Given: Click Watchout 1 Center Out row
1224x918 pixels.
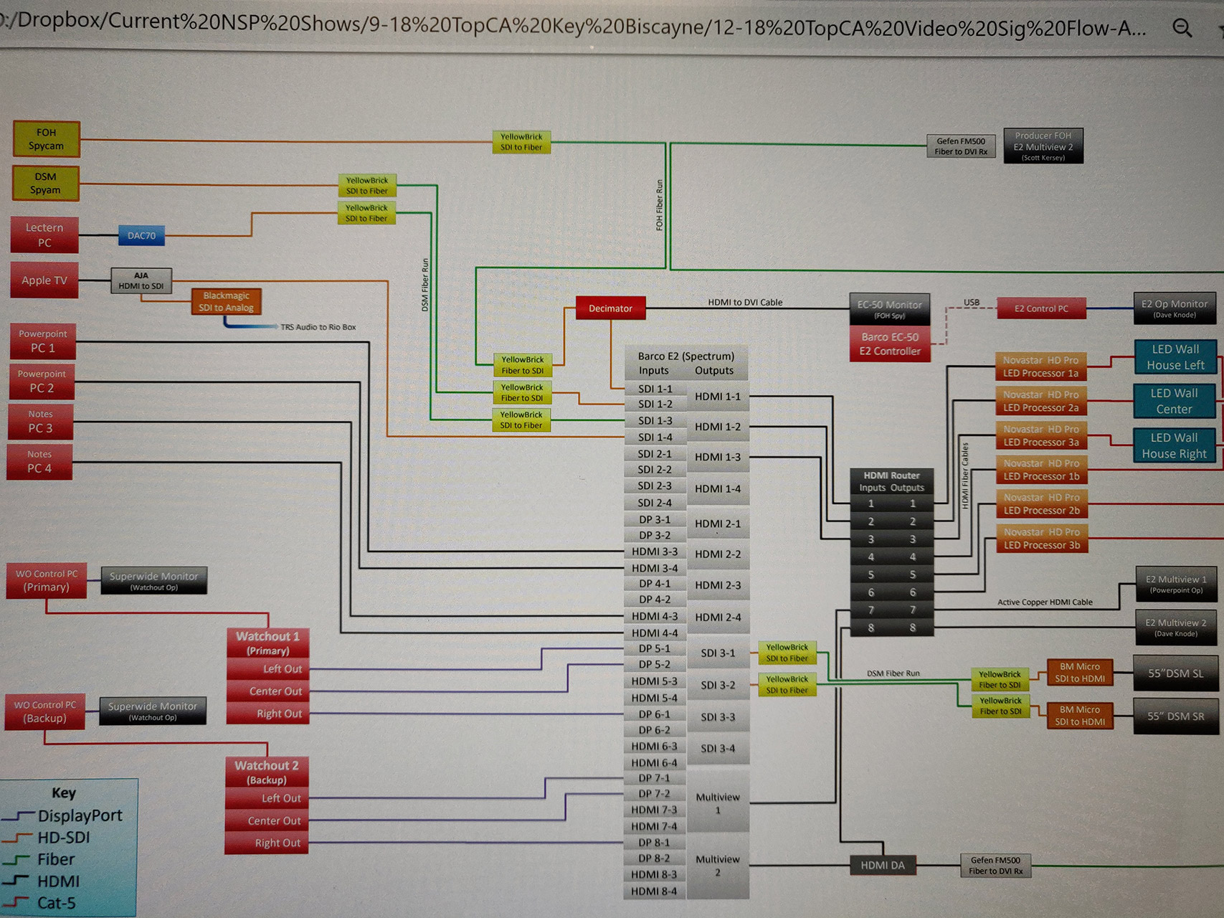Looking at the screenshot, I should pos(268,691).
